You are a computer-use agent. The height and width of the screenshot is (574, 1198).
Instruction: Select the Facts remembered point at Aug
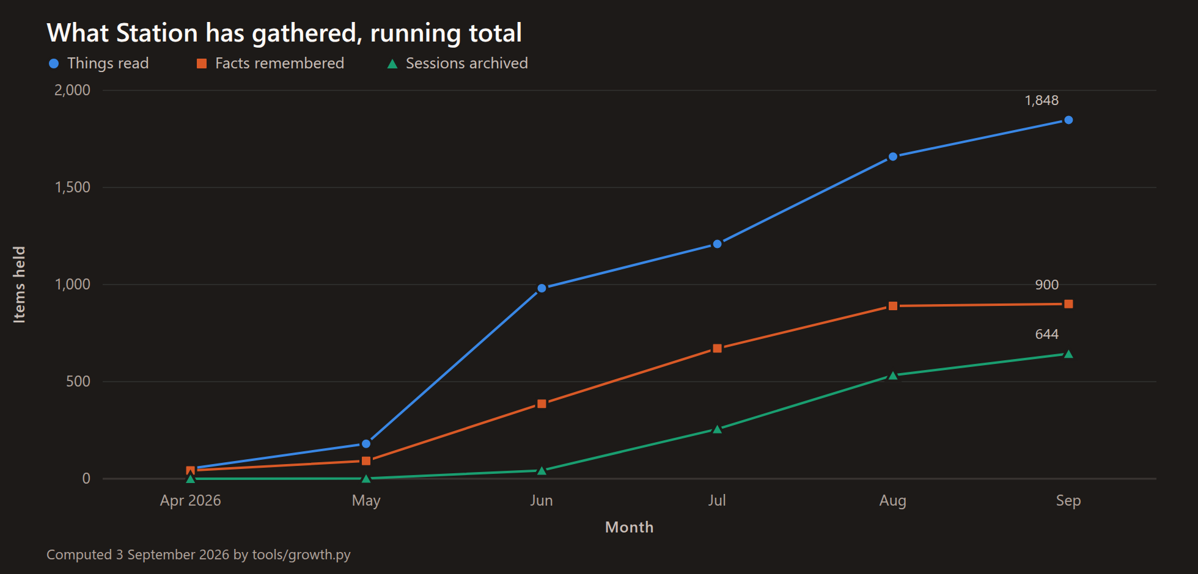tap(893, 306)
